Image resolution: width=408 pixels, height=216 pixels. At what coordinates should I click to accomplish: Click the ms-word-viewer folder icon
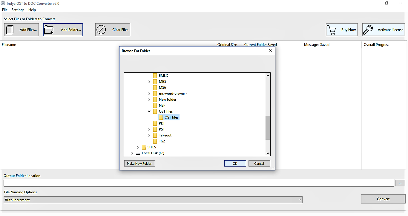point(155,94)
